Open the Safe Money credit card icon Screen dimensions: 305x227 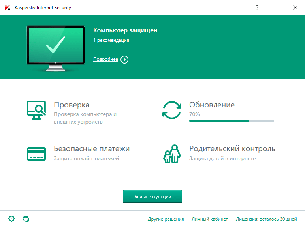[x=36, y=154]
